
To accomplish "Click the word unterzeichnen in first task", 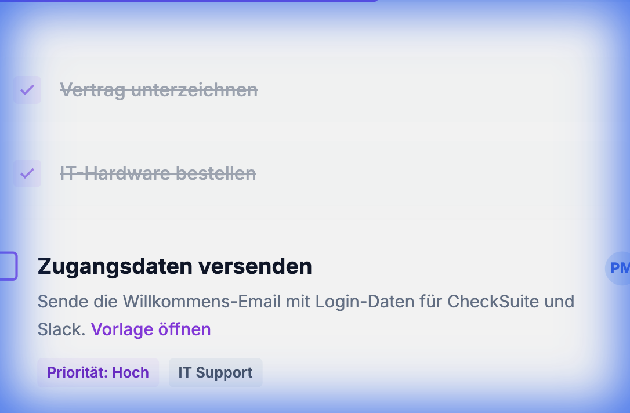I will click(x=194, y=90).
